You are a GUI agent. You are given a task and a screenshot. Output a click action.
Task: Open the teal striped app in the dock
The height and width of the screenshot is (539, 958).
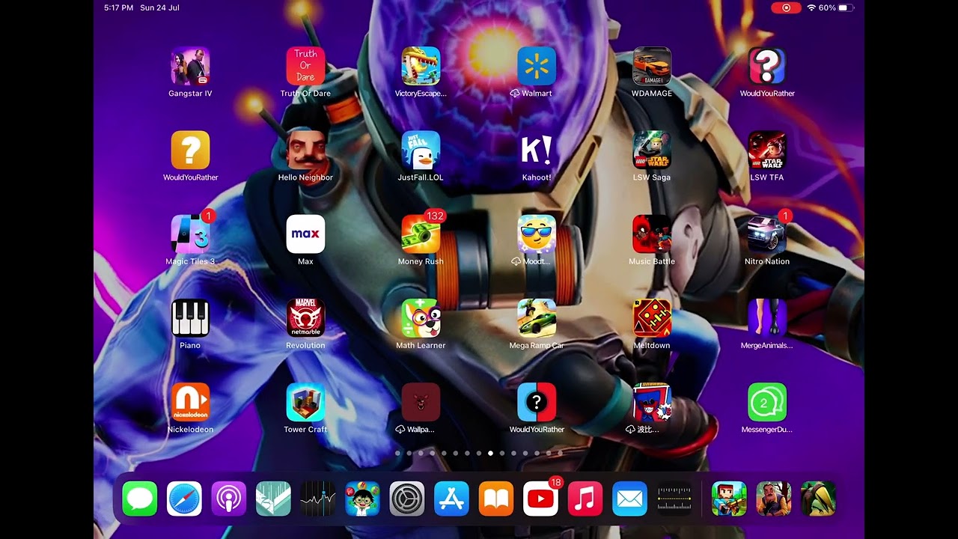273,499
